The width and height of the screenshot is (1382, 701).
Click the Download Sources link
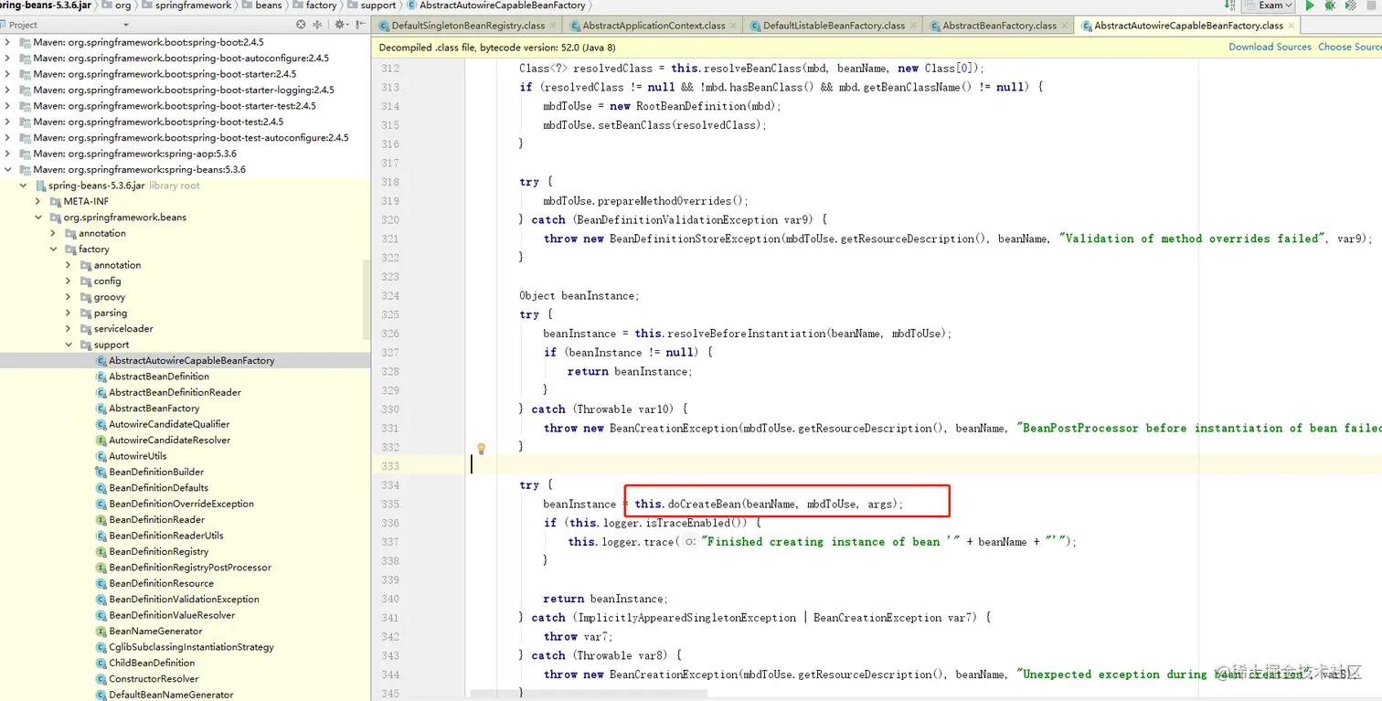1270,47
